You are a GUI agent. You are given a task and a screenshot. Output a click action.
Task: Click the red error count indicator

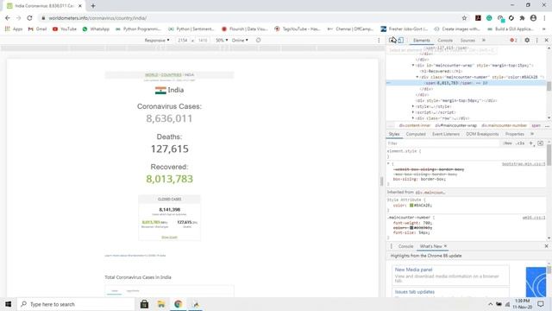coord(514,41)
